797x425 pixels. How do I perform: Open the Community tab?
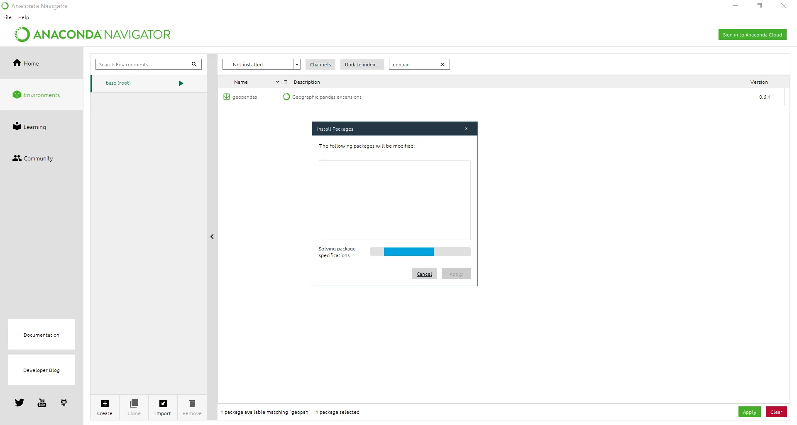(x=42, y=158)
